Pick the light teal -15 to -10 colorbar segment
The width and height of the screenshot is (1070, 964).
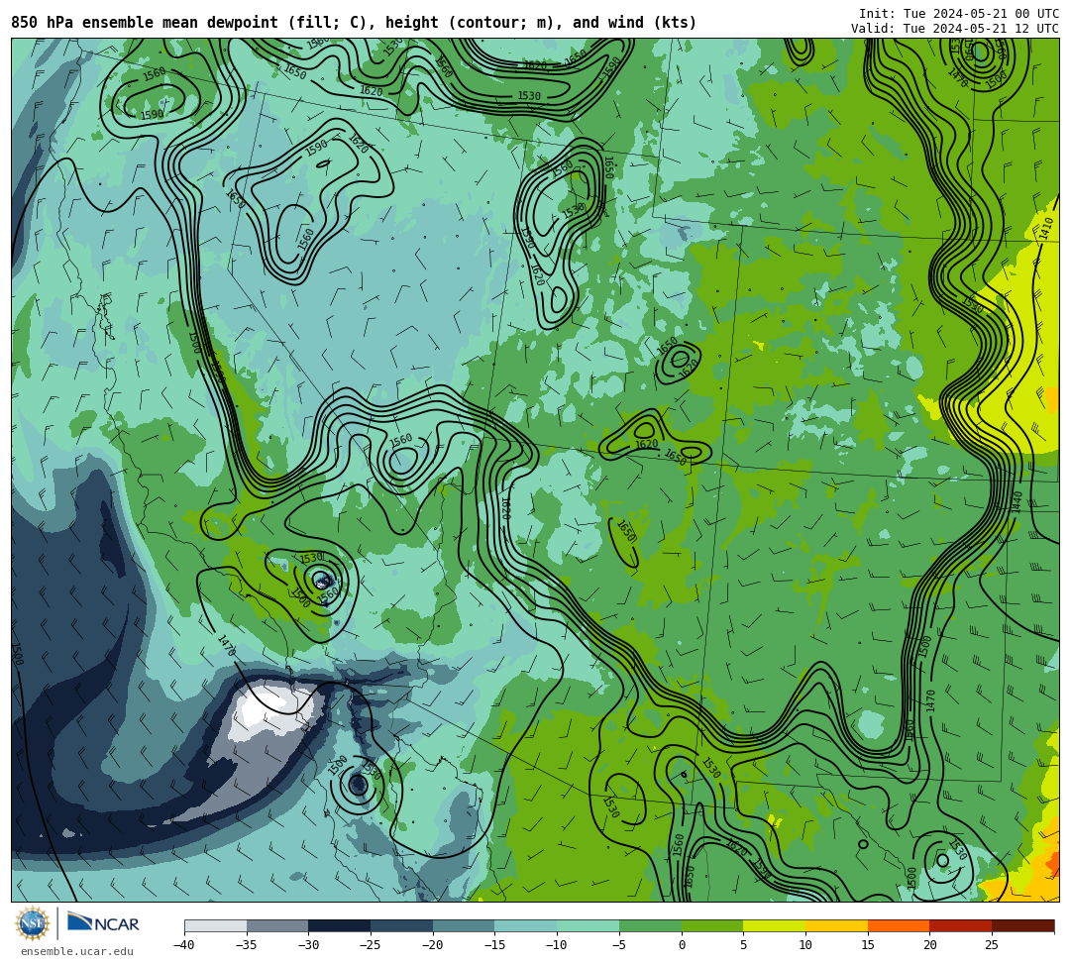(526, 926)
